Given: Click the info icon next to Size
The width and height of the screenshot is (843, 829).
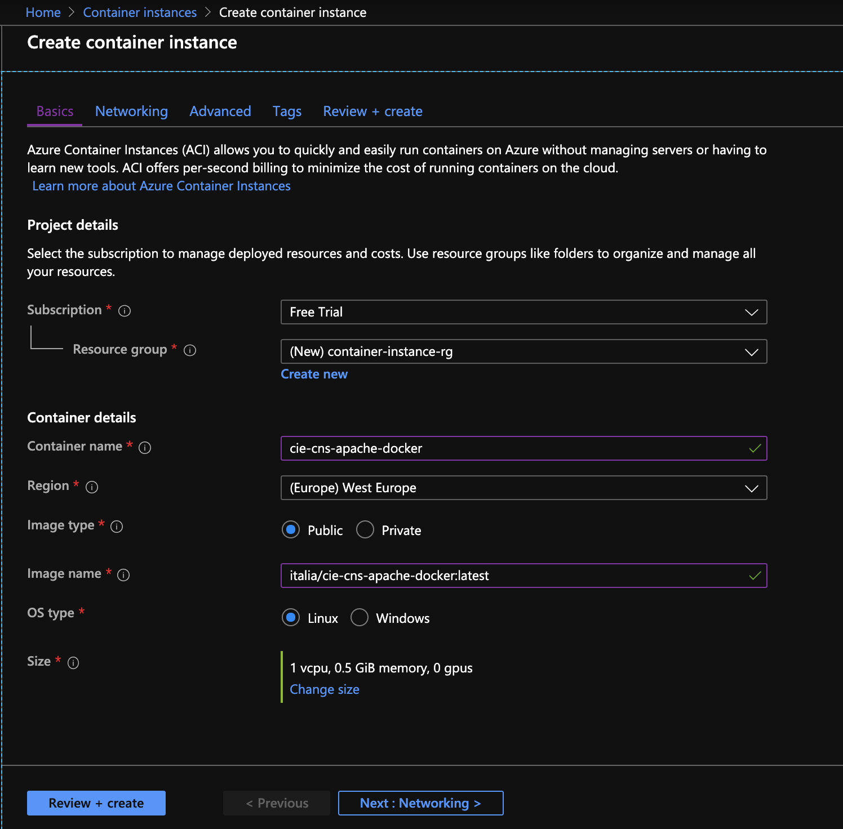Looking at the screenshot, I should [73, 663].
